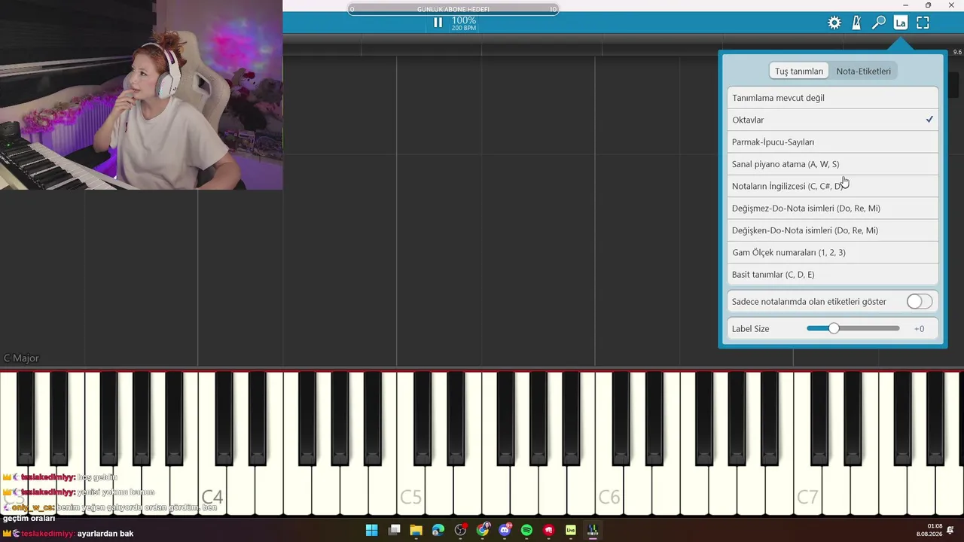The width and height of the screenshot is (964, 542).
Task: Toggle the metronome icon
Action: click(x=856, y=23)
